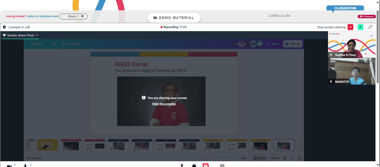Click the Well Done! slide heading
Image resolution: width=380 pixels, height=167 pixels.
(x=131, y=64)
